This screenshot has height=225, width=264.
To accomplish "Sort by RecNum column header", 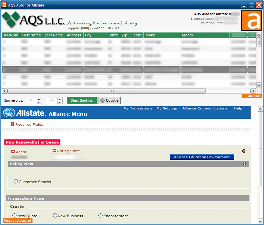I will click(x=11, y=35).
